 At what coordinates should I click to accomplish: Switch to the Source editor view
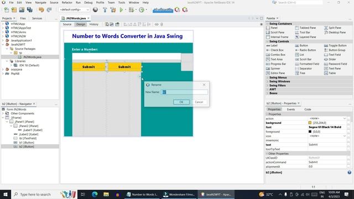click(x=67, y=24)
